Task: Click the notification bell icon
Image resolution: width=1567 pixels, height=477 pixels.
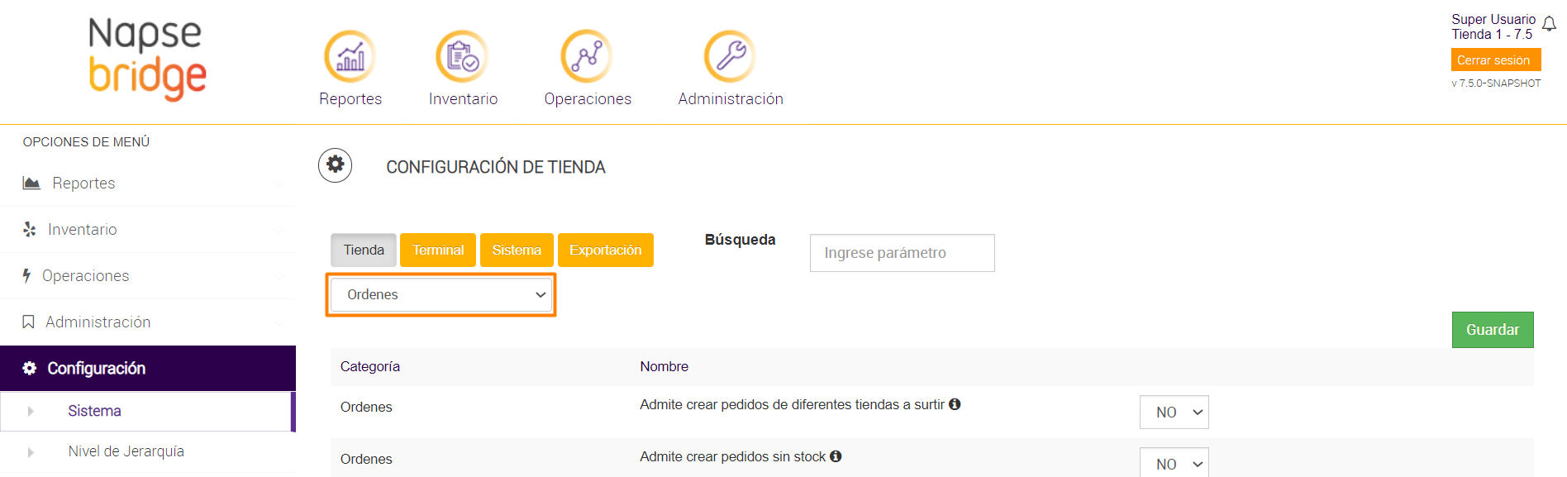Action: click(1549, 25)
